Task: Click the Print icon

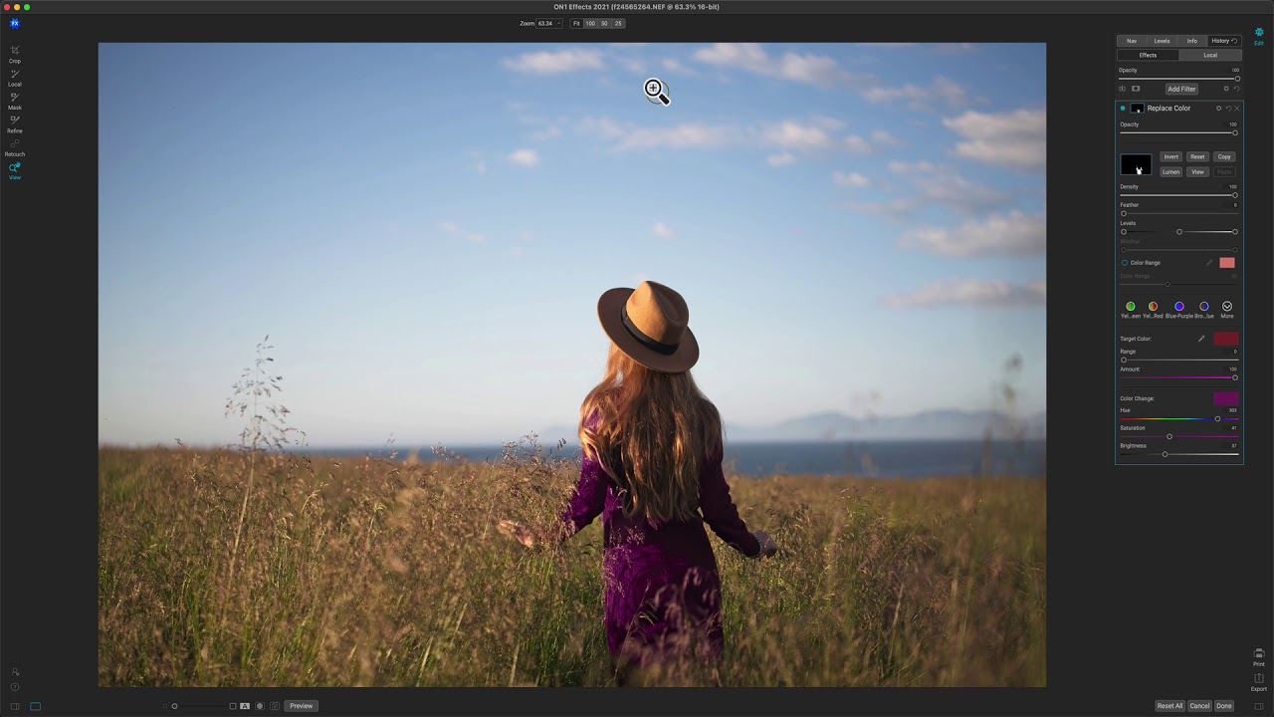Action: coord(1259,657)
